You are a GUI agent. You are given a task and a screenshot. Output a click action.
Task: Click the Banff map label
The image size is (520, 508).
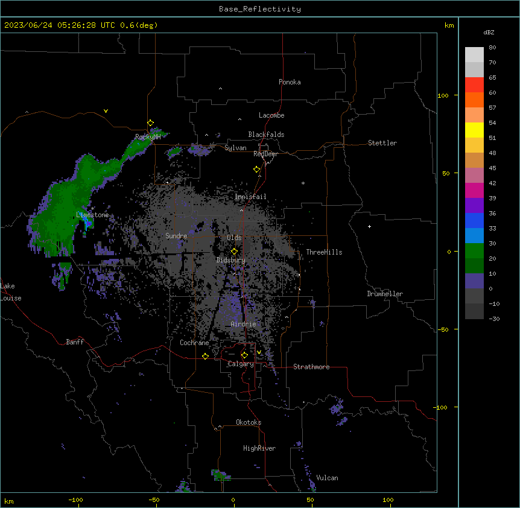pyautogui.click(x=75, y=342)
